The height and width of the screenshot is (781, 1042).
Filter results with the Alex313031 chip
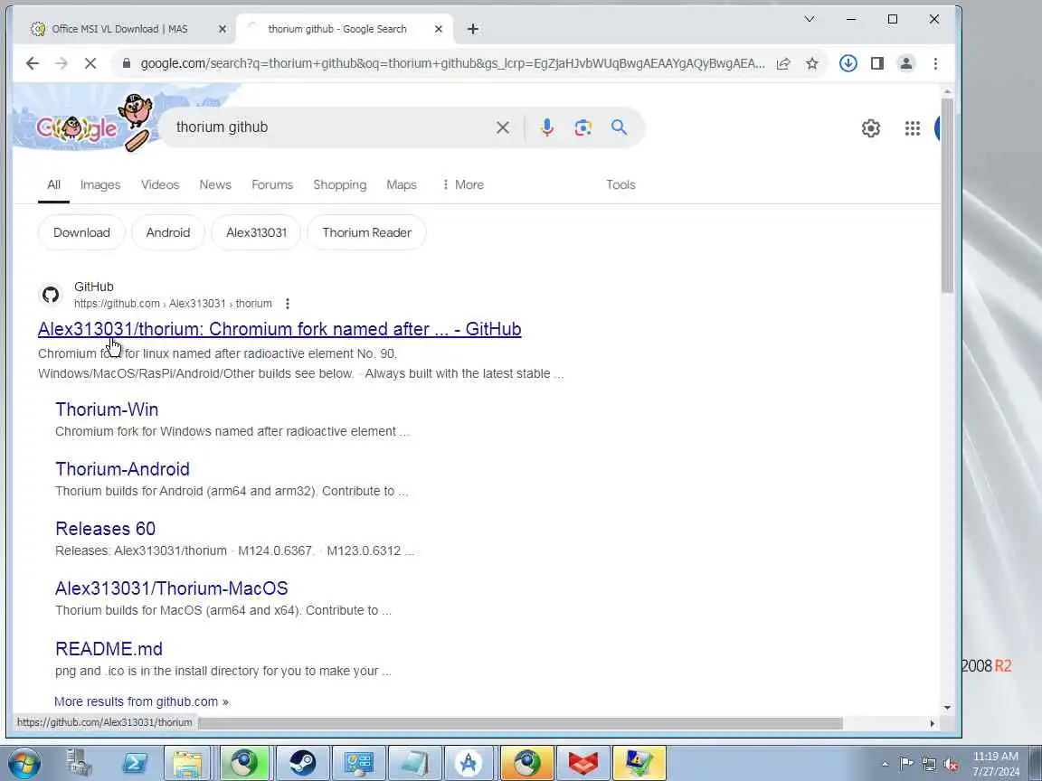click(x=256, y=232)
